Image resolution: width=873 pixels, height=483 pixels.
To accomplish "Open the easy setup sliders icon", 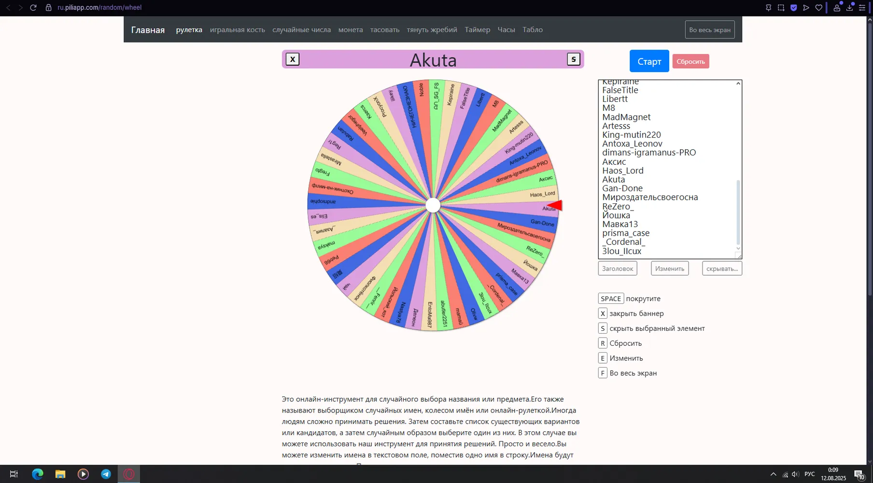I will point(862,8).
